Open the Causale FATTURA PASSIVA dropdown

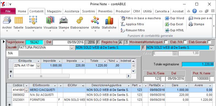pyautogui.click(x=72, y=48)
